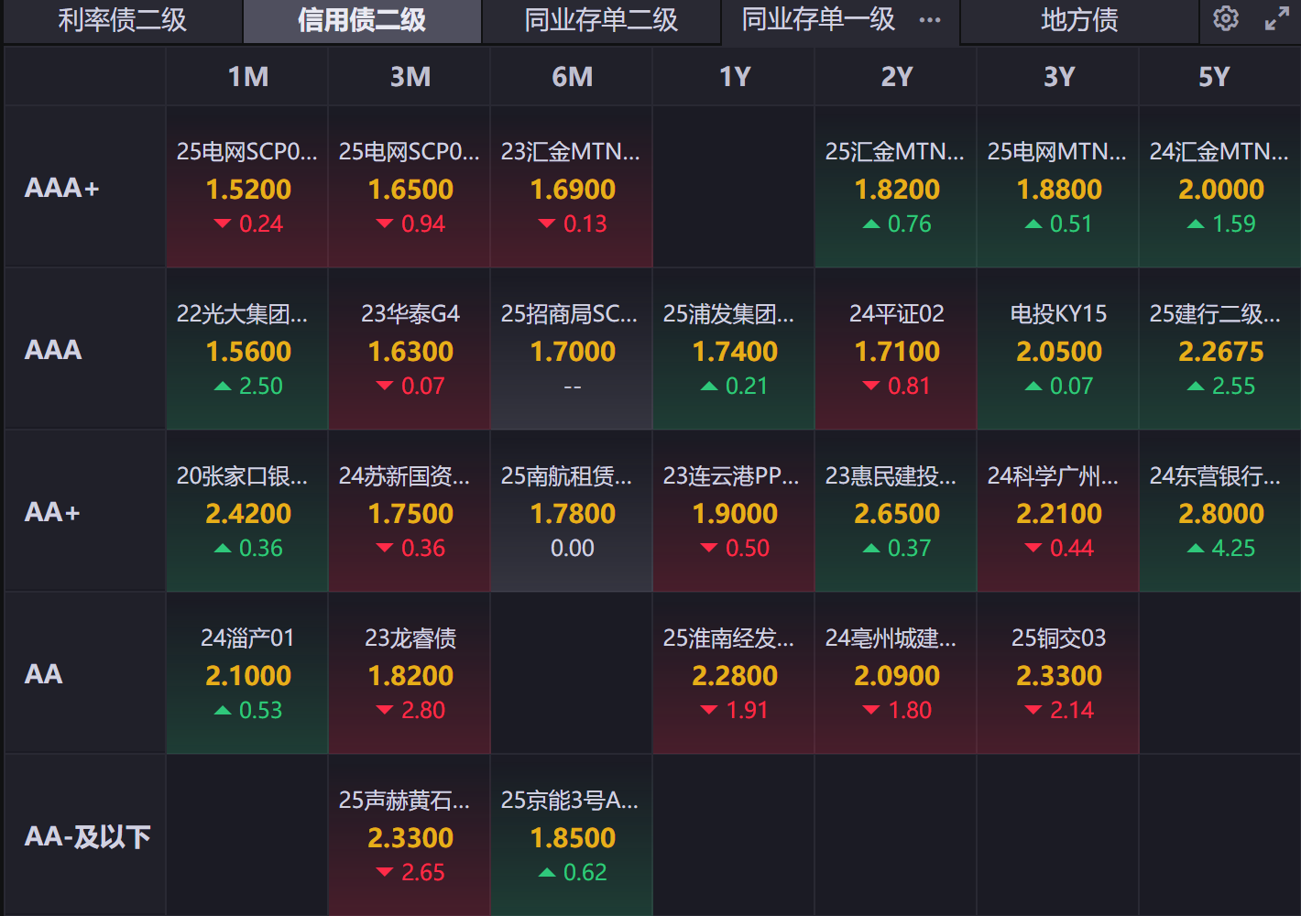Switch to the 利率债二级 tab
Viewport: 1301px width, 916px height.
point(122,20)
